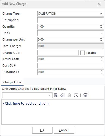Open the Charge Type dropdown
This screenshot has height=136, width=105.
[101, 14]
